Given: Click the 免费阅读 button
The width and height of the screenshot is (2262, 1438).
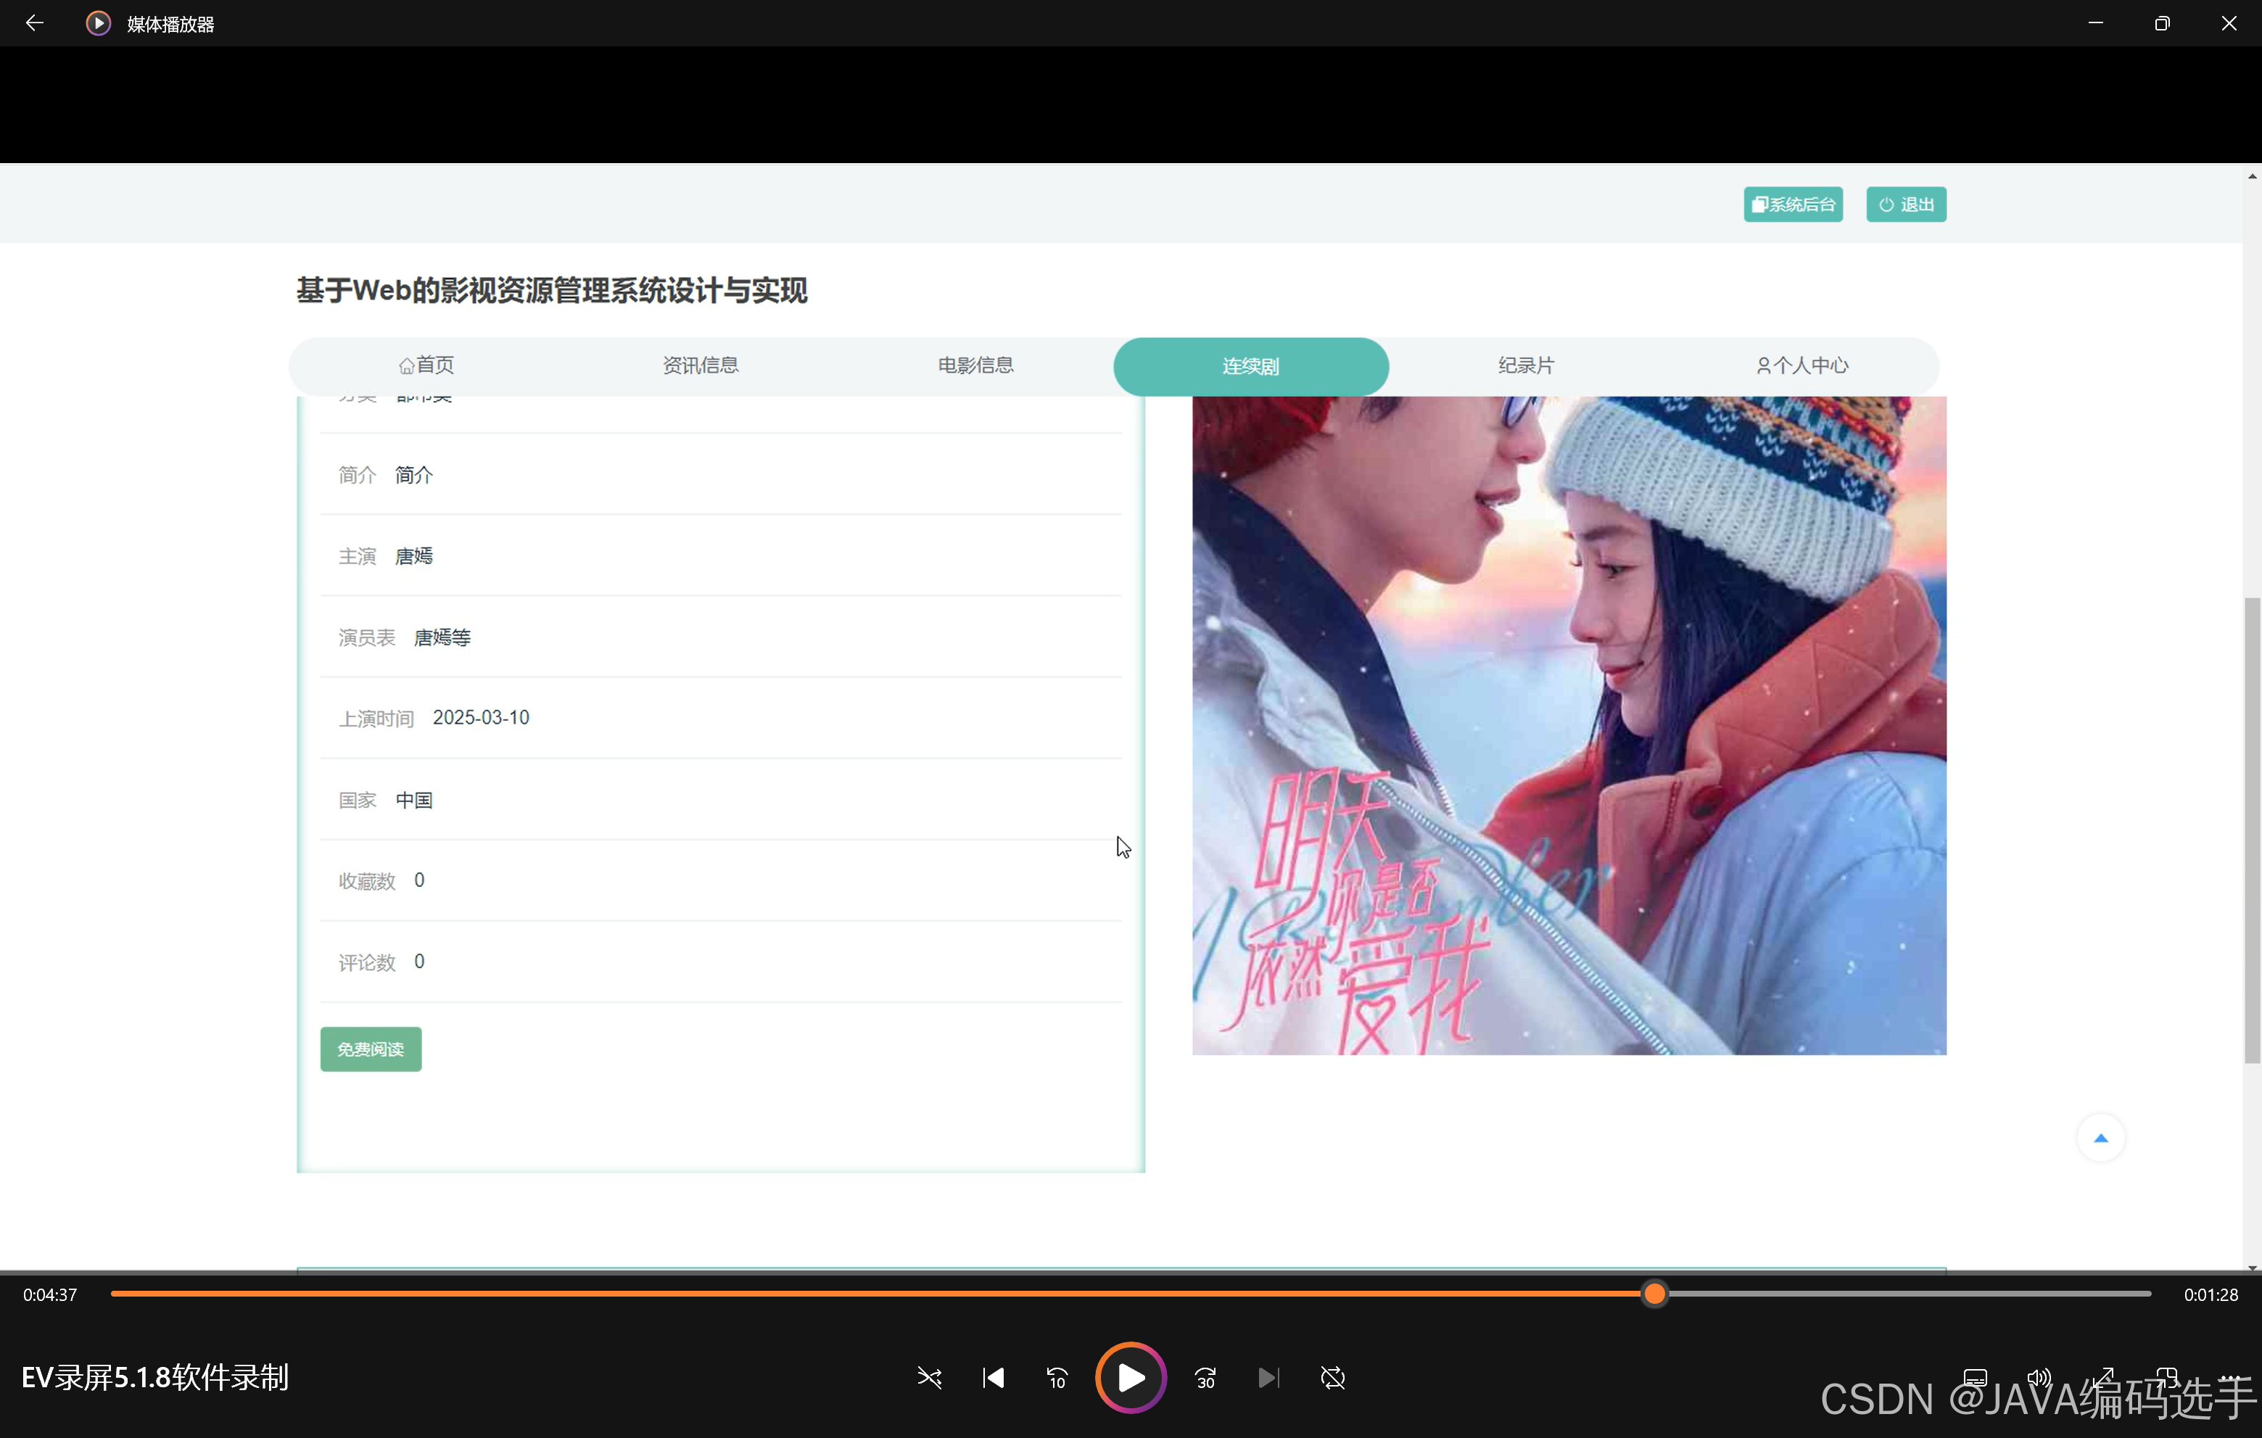Looking at the screenshot, I should 370,1049.
